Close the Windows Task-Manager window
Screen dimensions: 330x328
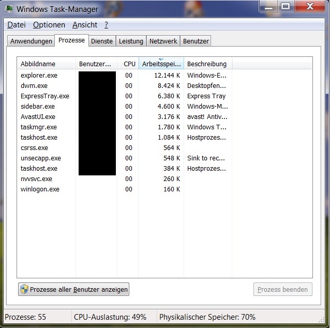point(310,6)
